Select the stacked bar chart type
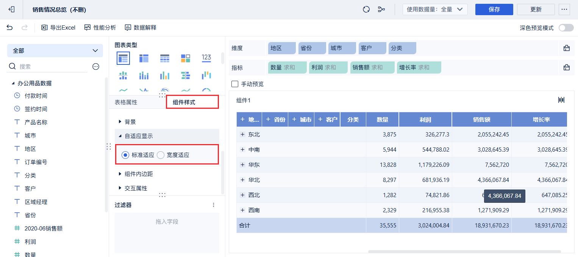This screenshot has width=578, height=257. click(x=144, y=75)
